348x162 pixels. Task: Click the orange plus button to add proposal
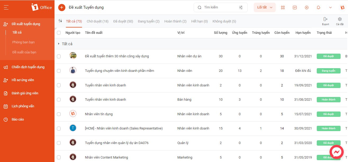click(62, 7)
